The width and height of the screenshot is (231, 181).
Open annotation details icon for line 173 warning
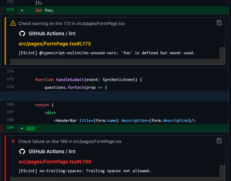coord(219,23)
